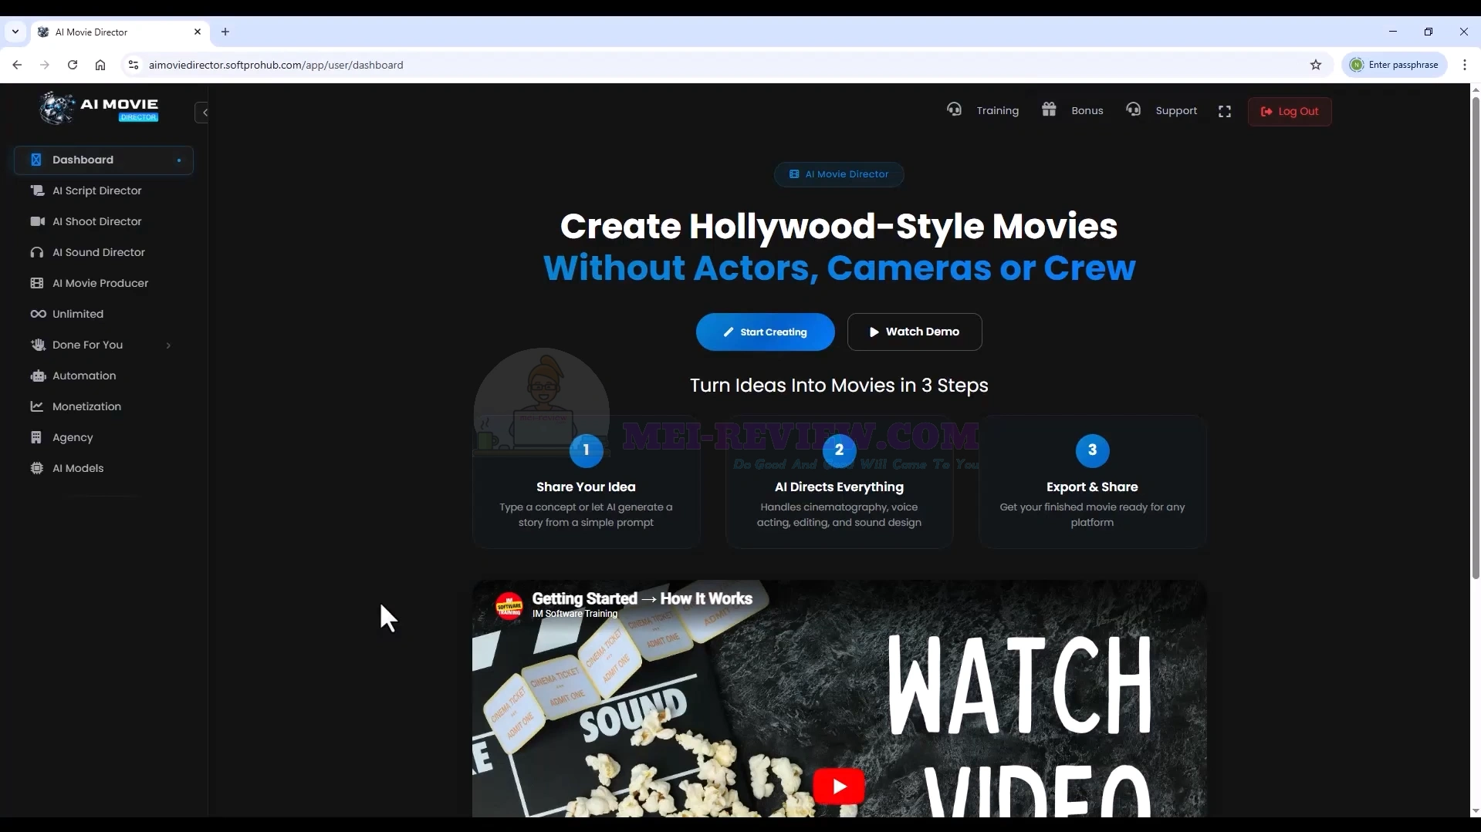Click the Watch Demo button

pos(915,332)
